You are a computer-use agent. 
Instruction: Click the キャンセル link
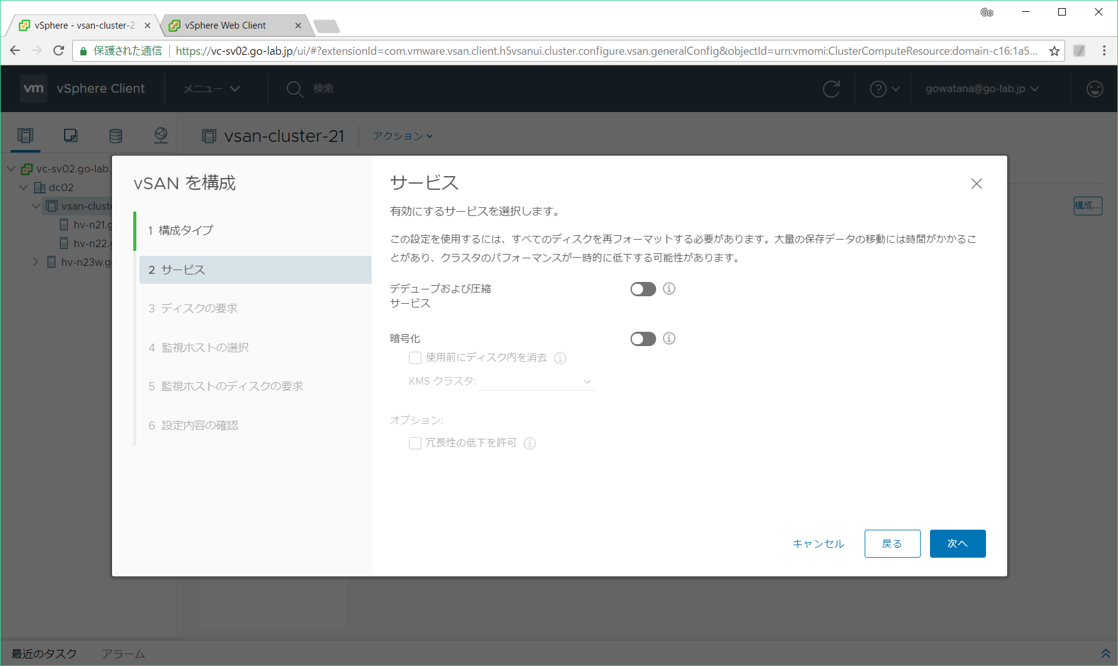[818, 543]
